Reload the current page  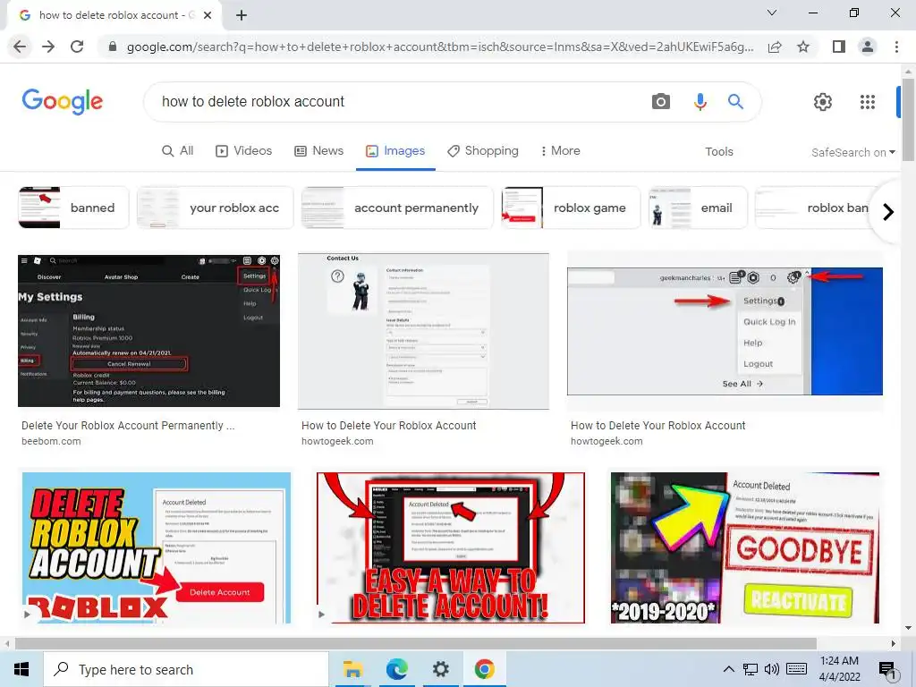[x=77, y=47]
